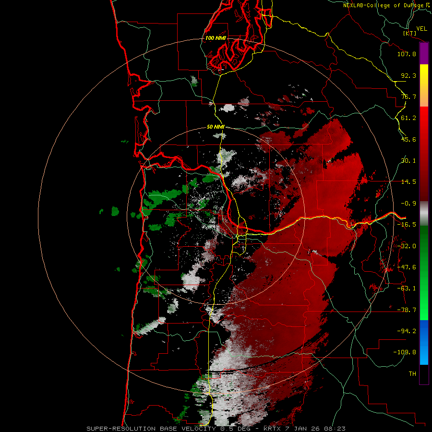The width and height of the screenshot is (432, 432).
Task: Click the '-94.2' scale value
Action: (x=407, y=331)
